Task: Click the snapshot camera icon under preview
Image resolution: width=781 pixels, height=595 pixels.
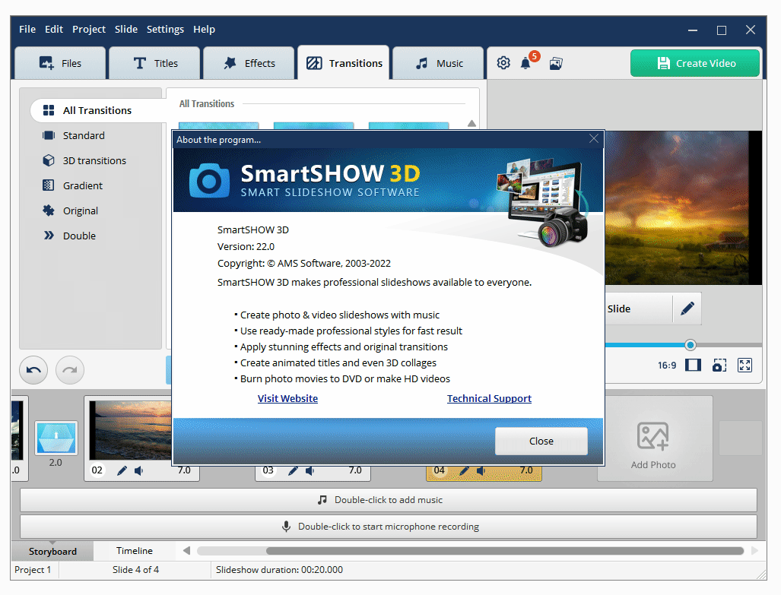Action: tap(719, 366)
